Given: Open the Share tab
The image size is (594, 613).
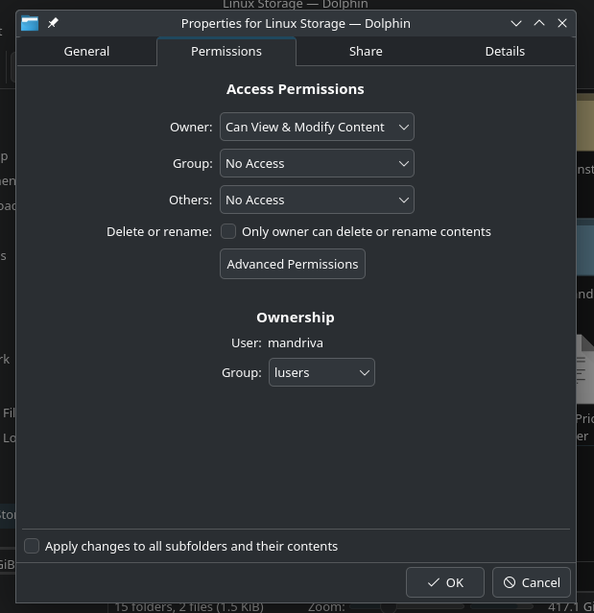Looking at the screenshot, I should click(x=366, y=52).
